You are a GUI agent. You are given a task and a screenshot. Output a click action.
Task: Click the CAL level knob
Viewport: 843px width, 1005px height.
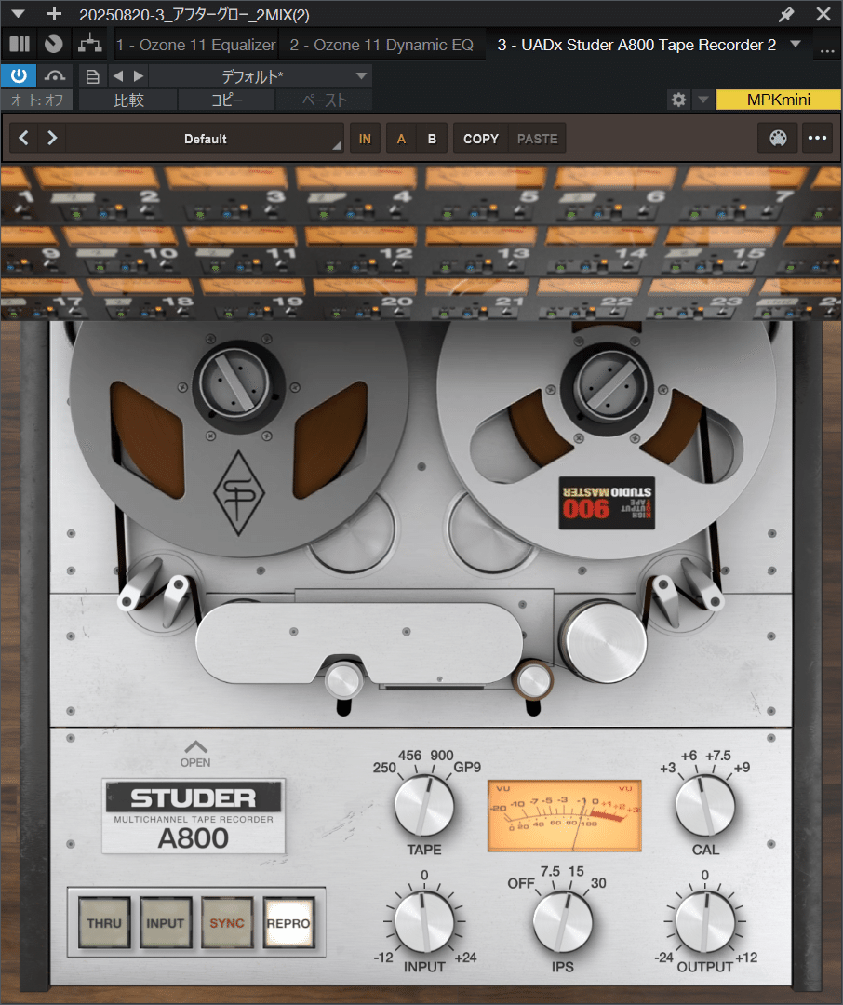click(x=705, y=806)
